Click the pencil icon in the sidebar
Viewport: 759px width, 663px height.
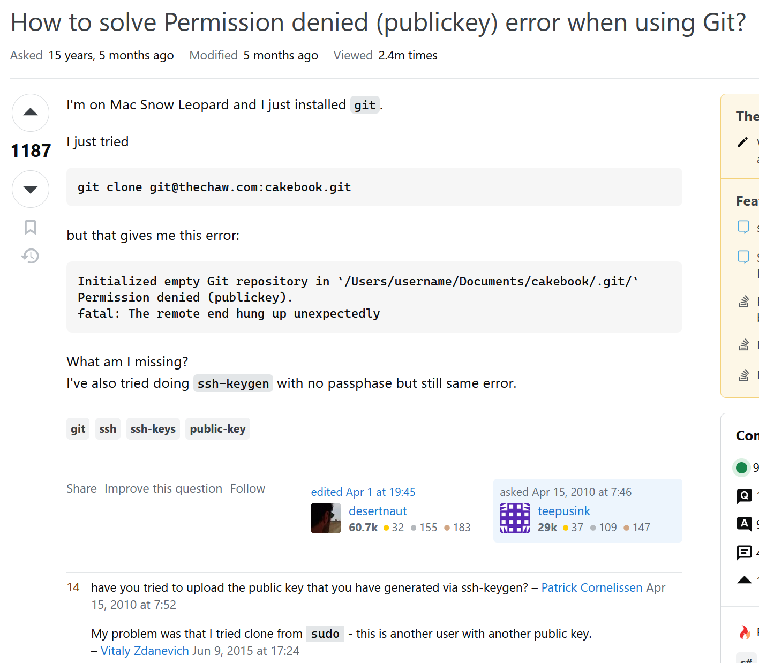pyautogui.click(x=742, y=142)
